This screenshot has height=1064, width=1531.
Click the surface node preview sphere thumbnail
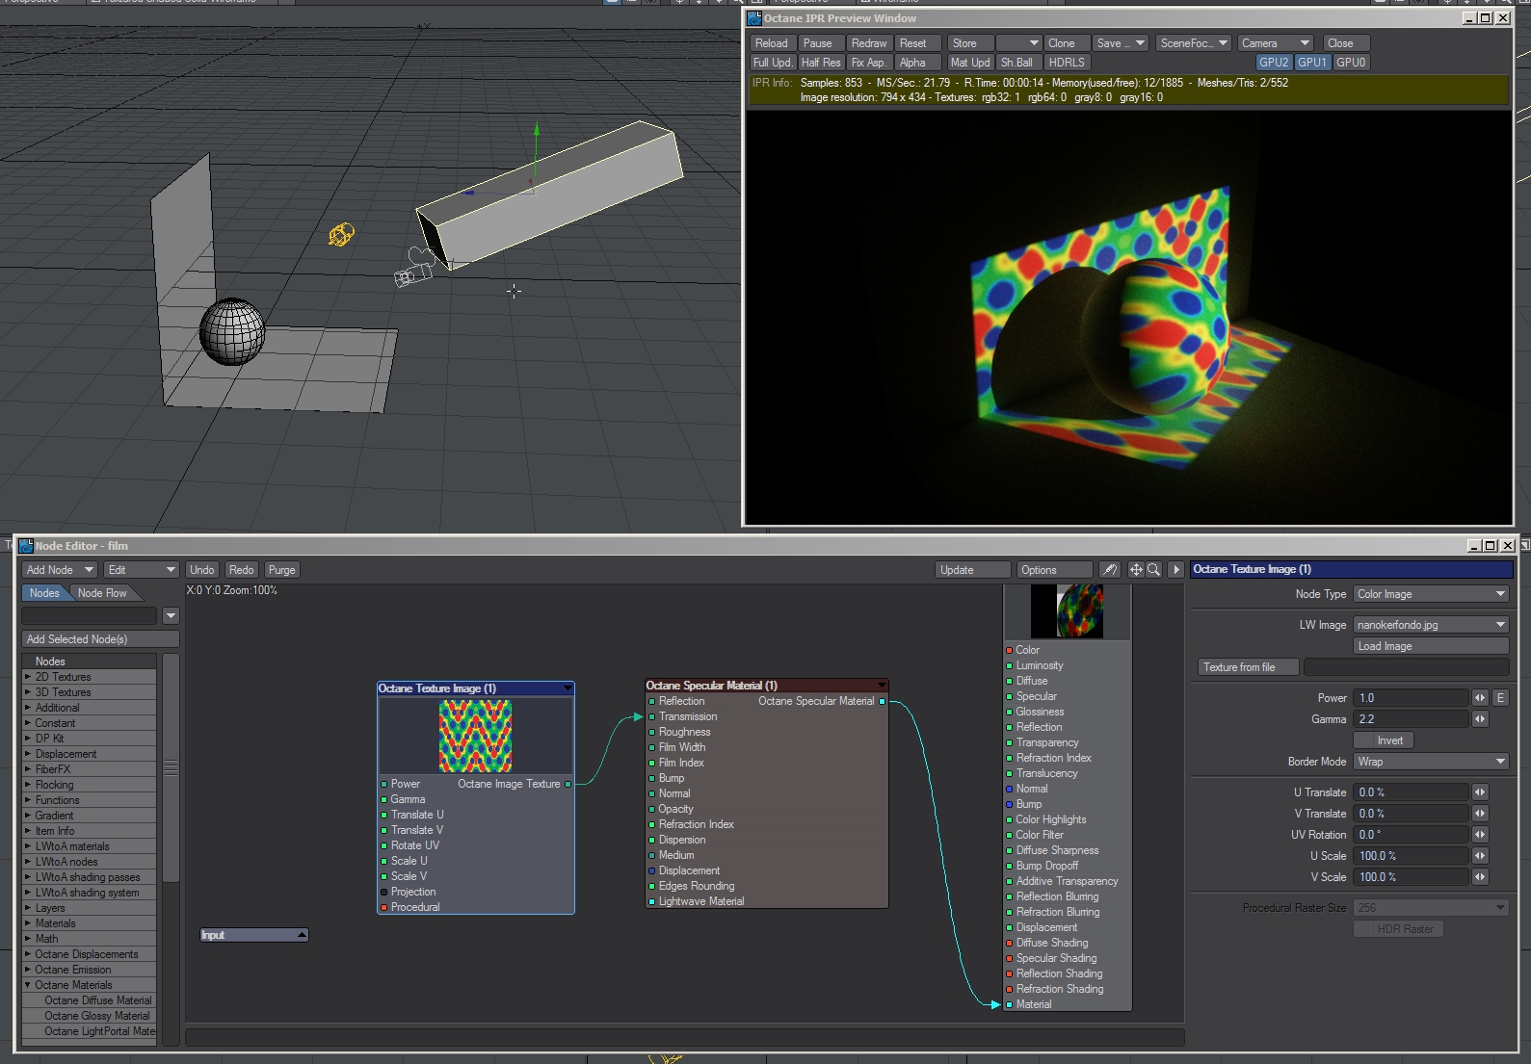tap(1067, 611)
